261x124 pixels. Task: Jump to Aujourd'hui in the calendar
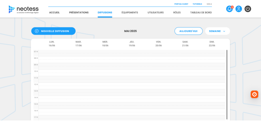[x=188, y=31]
